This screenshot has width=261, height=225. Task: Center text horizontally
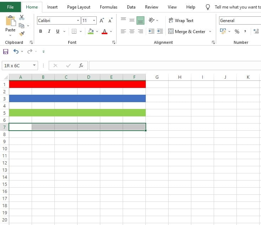[x=132, y=31]
